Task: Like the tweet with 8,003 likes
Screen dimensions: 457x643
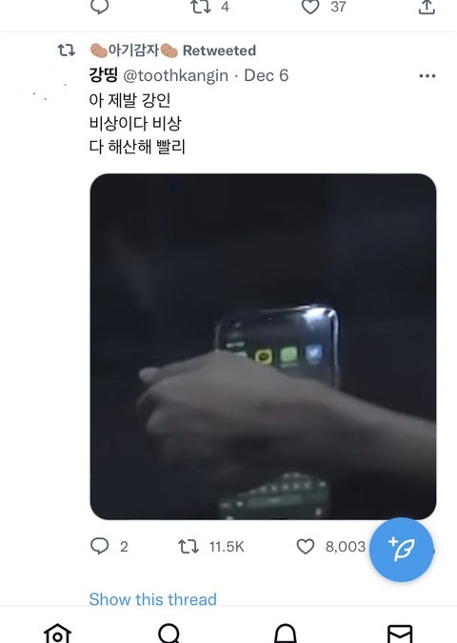Action: point(306,546)
